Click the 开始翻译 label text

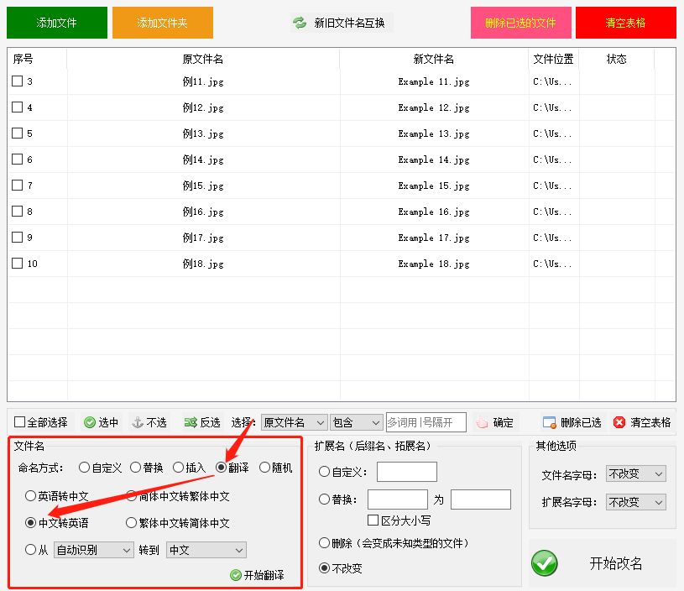(x=264, y=575)
